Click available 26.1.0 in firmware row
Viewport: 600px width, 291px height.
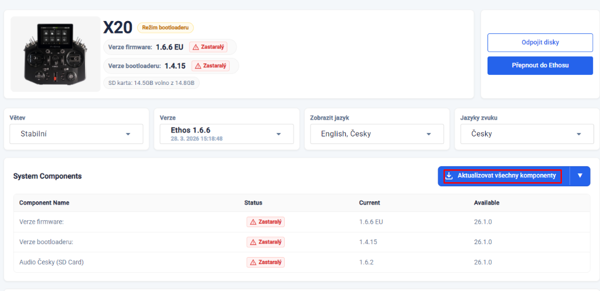tap(483, 222)
